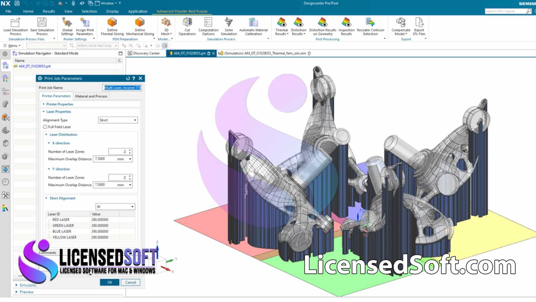Open help for Print Job Parameters
This screenshot has width=536, height=302.
pyautogui.click(x=134, y=78)
